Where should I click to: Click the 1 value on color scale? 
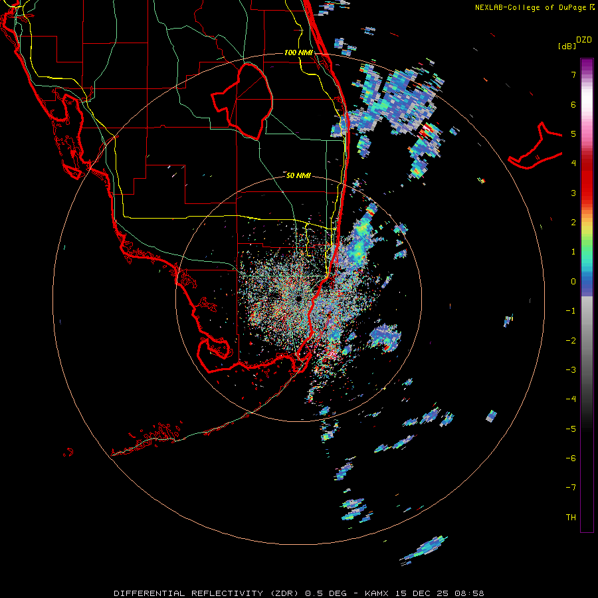(573, 252)
